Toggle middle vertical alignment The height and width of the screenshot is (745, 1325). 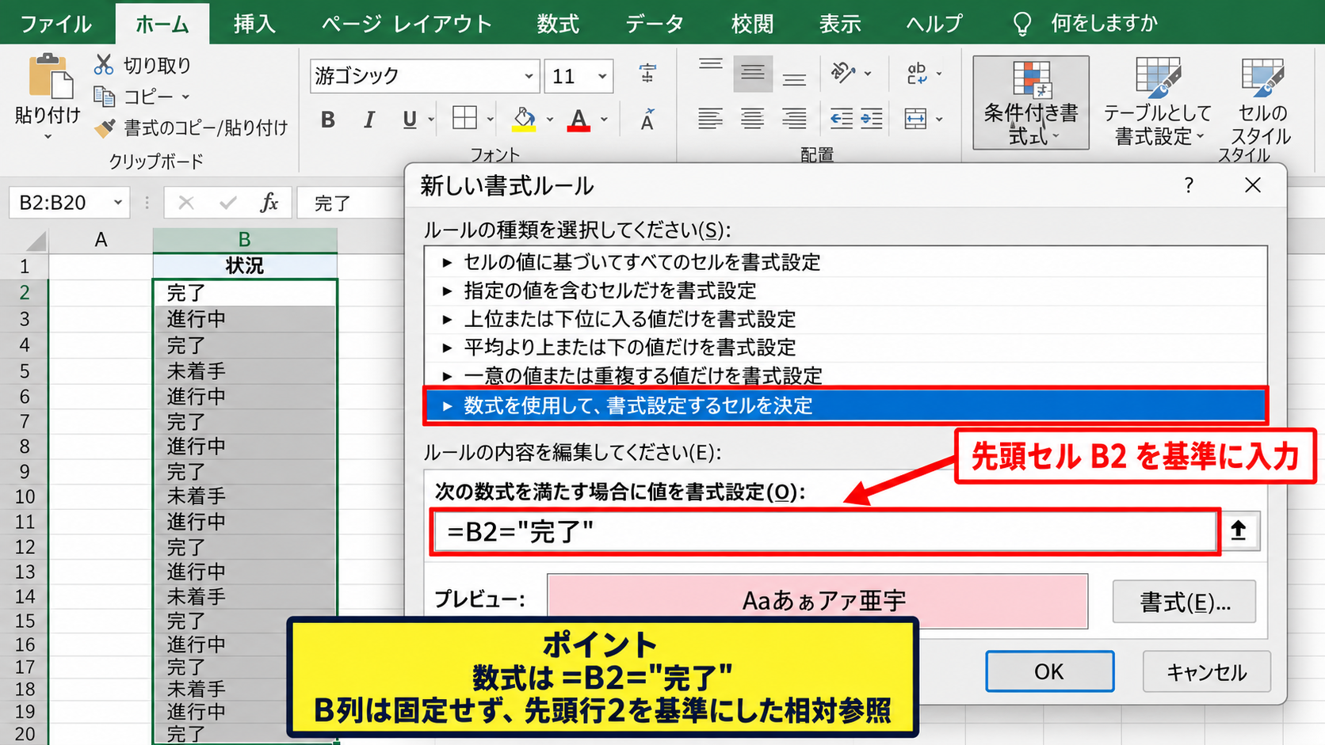point(752,73)
